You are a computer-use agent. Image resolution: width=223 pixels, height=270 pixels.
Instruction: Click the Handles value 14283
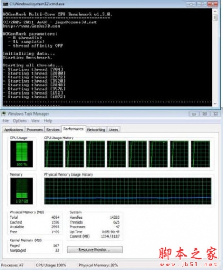coord(114,217)
